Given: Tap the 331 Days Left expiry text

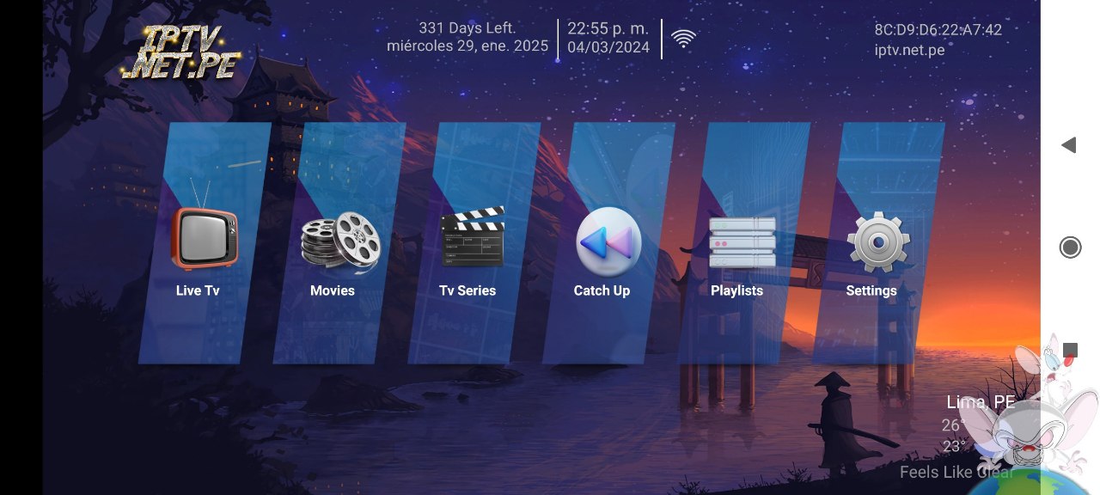Looking at the screenshot, I should pos(467,28).
